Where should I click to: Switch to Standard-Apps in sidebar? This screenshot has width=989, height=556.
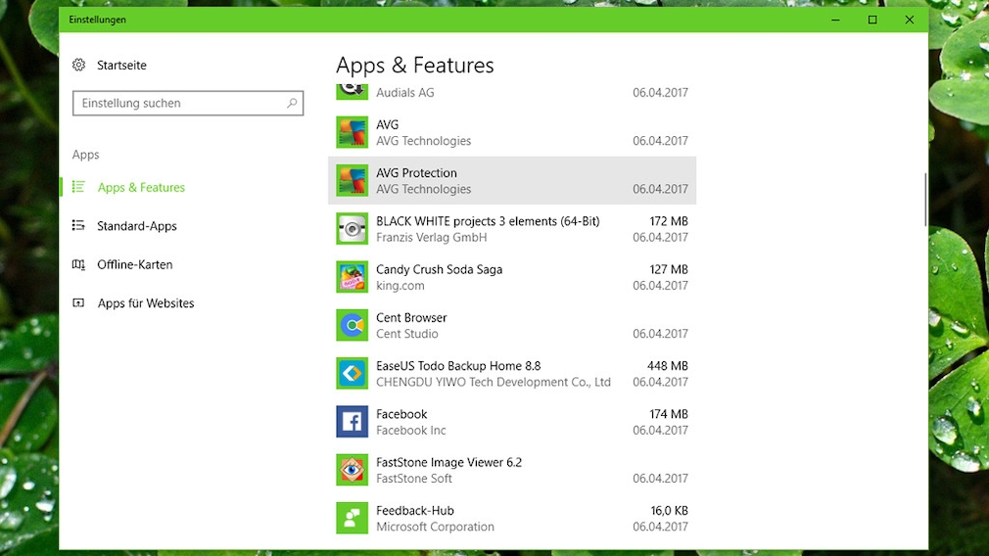click(x=136, y=226)
